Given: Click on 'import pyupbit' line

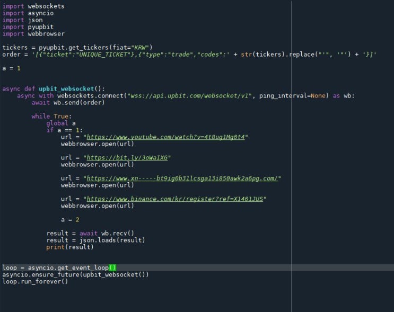Looking at the screenshot, I should coord(28,27).
